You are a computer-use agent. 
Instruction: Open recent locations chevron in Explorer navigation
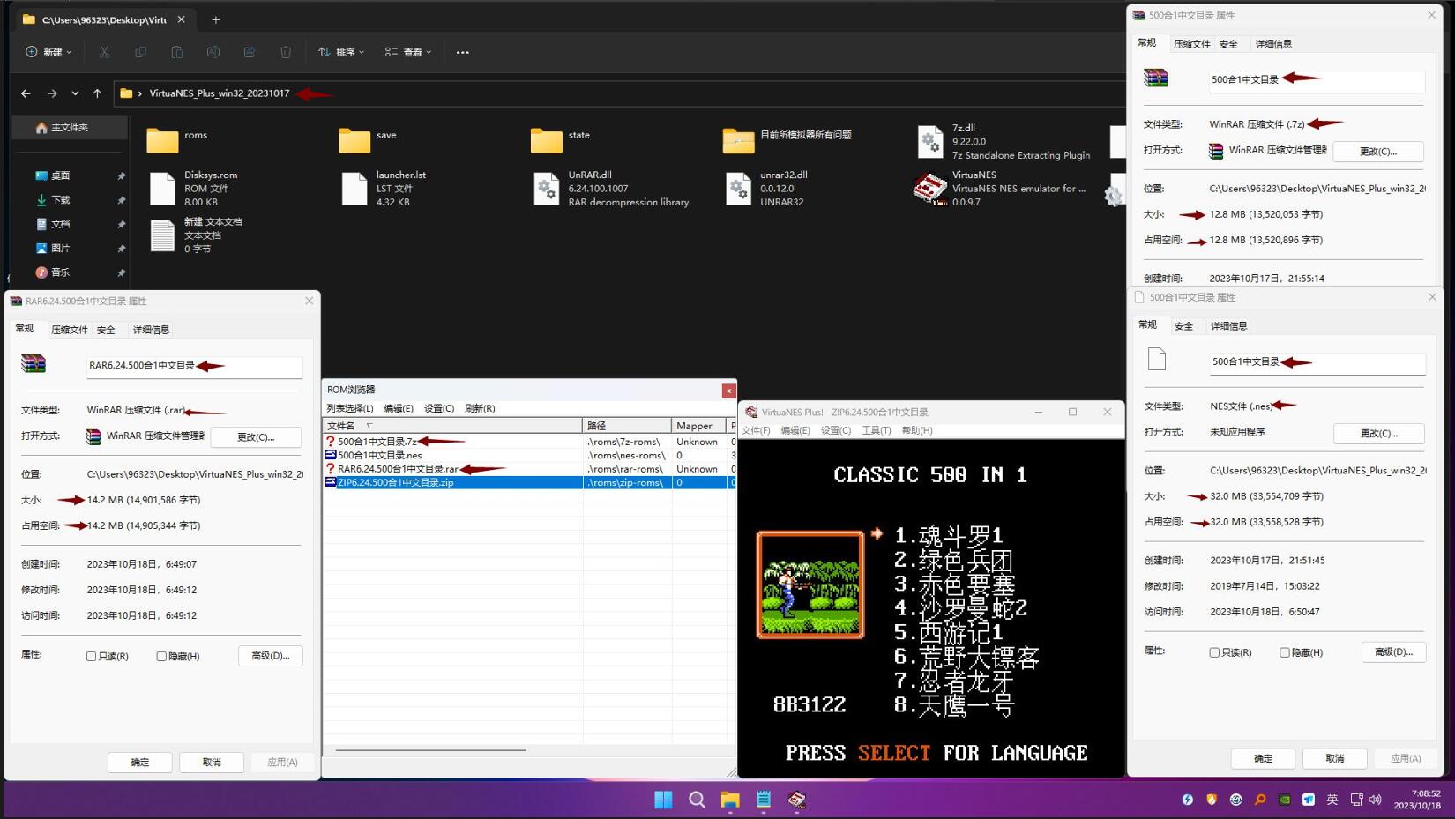(75, 93)
